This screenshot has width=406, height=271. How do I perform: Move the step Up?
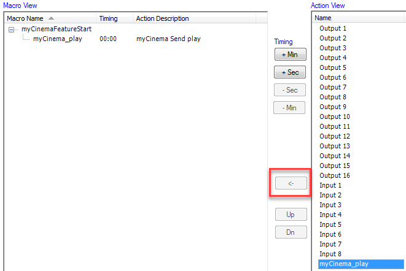point(291,215)
